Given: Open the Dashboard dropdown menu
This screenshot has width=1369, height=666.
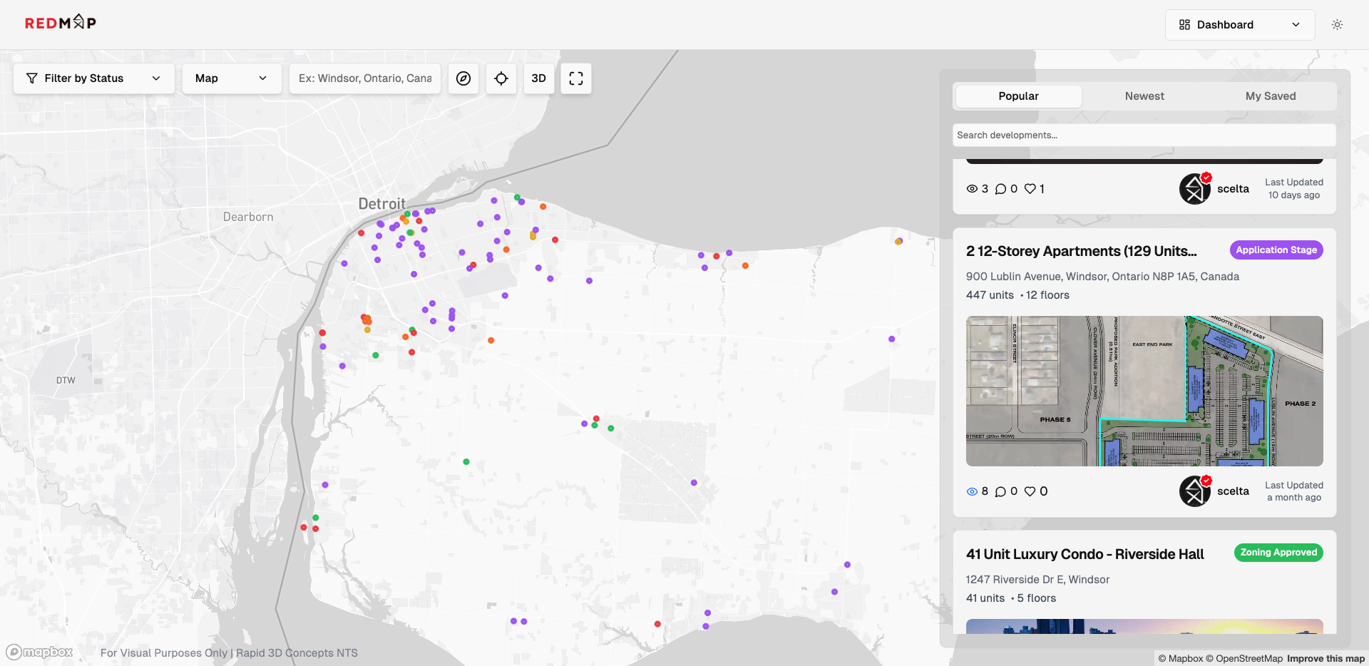Looking at the screenshot, I should point(1239,25).
